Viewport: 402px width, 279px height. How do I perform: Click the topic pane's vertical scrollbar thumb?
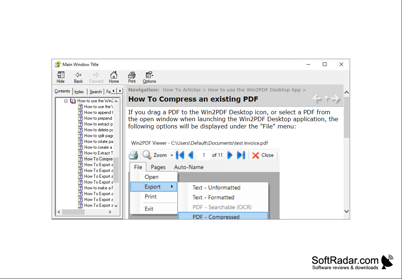[347, 117]
